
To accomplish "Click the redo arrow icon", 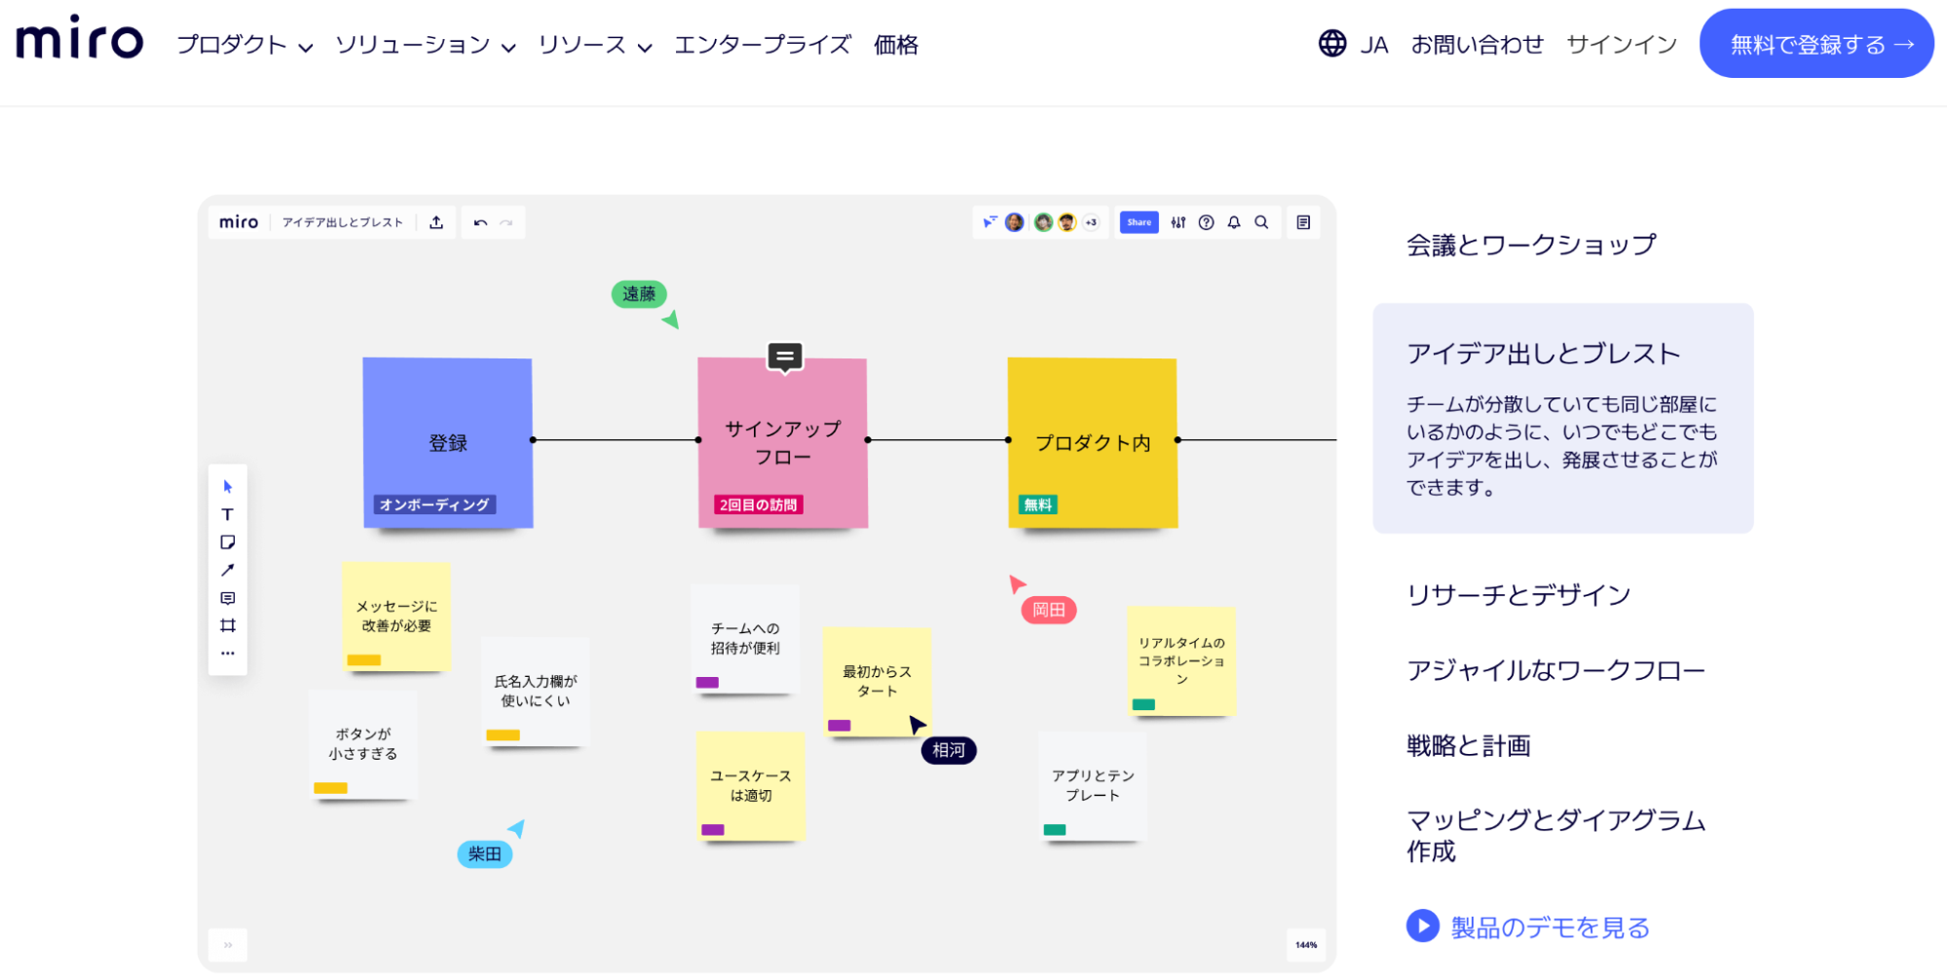I will tap(506, 222).
